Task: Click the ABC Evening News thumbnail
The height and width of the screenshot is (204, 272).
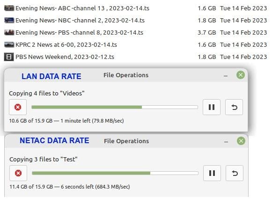Action: [x=9, y=8]
